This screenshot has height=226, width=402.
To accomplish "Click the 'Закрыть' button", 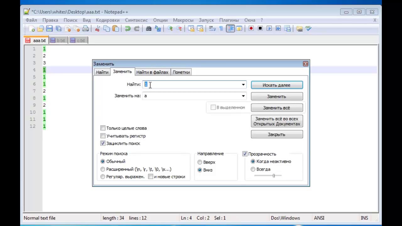I will (277, 134).
